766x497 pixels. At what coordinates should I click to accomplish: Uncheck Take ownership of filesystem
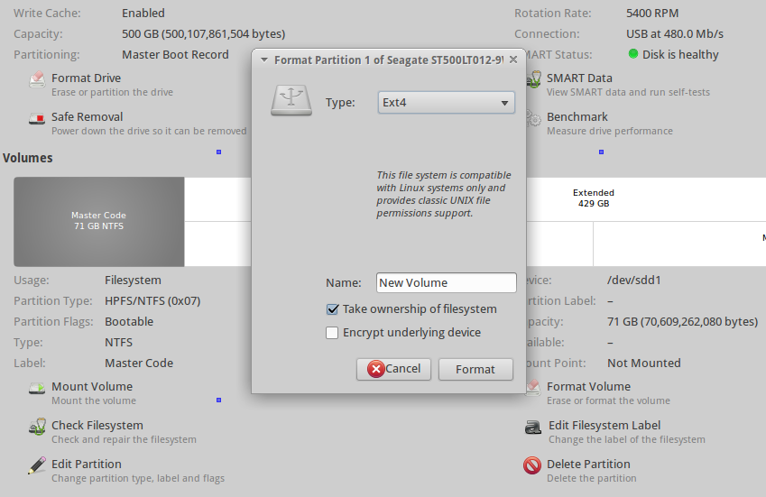coord(332,309)
